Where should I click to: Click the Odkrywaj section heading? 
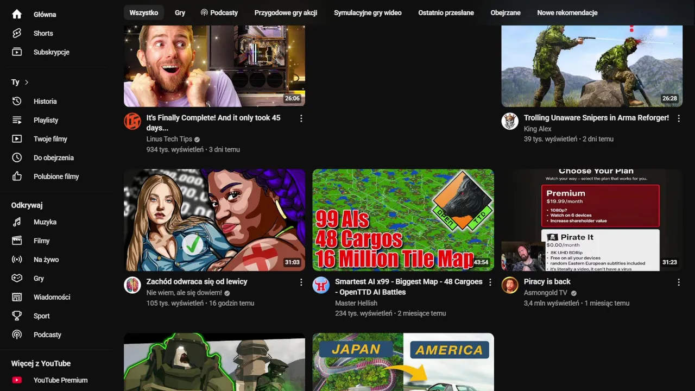click(27, 205)
